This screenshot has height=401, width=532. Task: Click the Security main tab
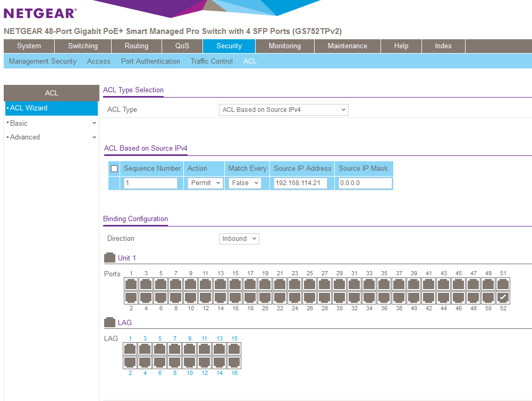tap(229, 46)
